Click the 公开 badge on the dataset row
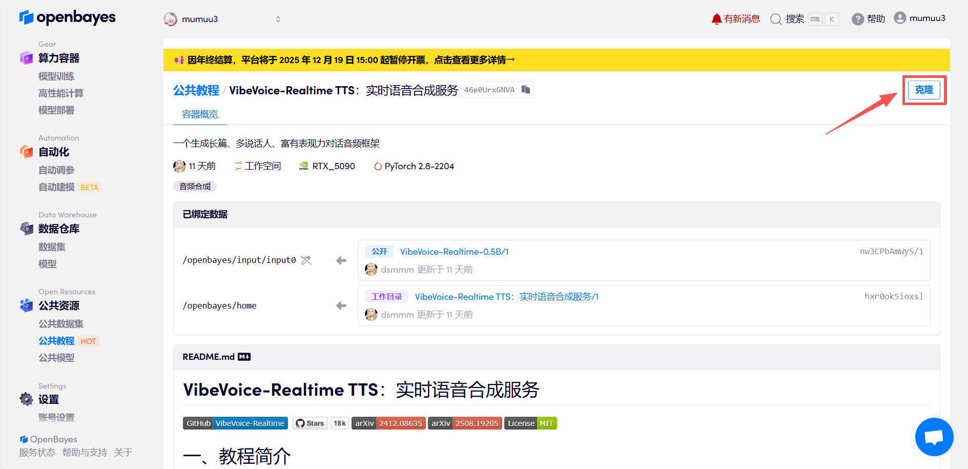 coord(379,252)
